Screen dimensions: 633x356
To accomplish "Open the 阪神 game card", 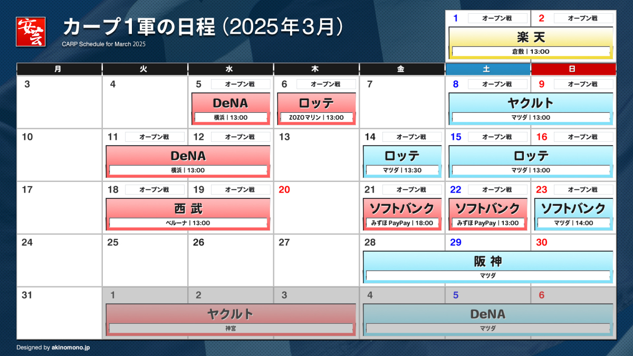I will [x=488, y=267].
